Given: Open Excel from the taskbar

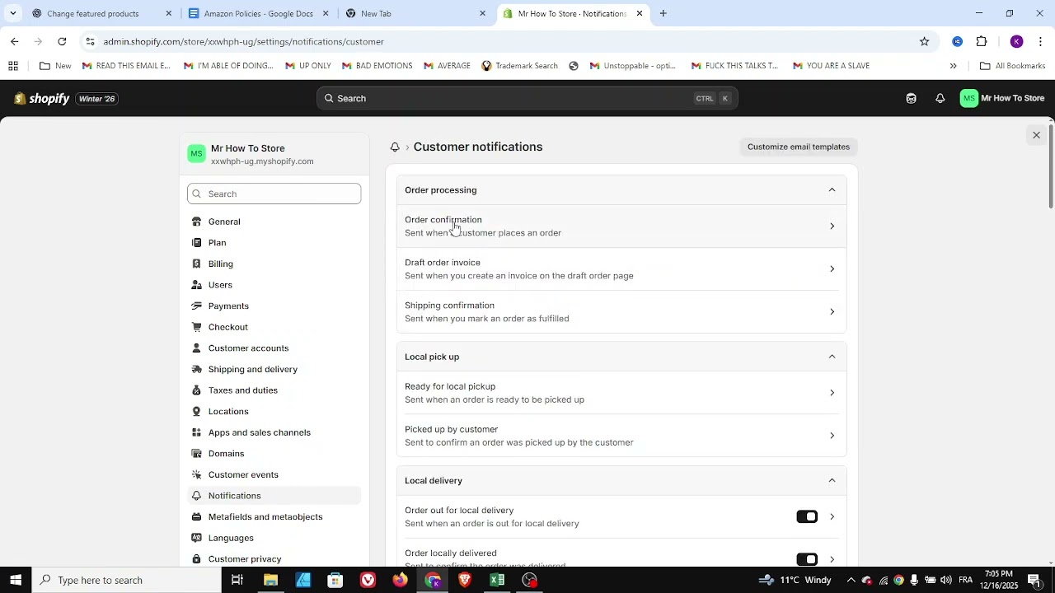Looking at the screenshot, I should [x=497, y=580].
